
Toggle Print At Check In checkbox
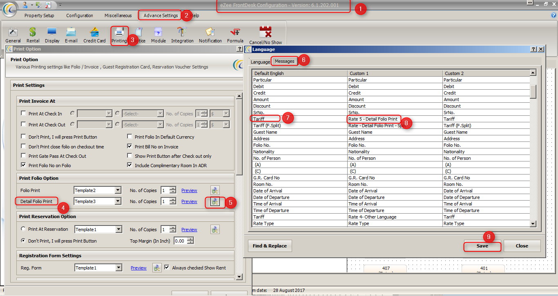point(24,113)
